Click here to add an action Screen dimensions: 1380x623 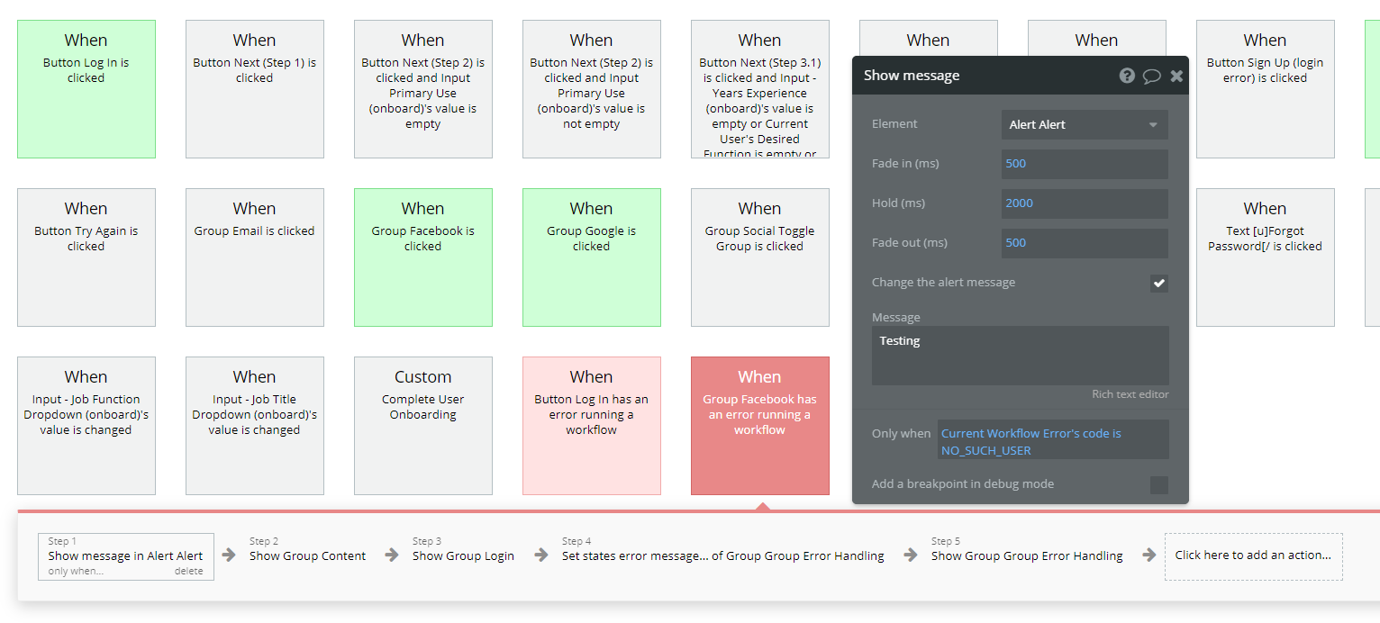tap(1253, 555)
